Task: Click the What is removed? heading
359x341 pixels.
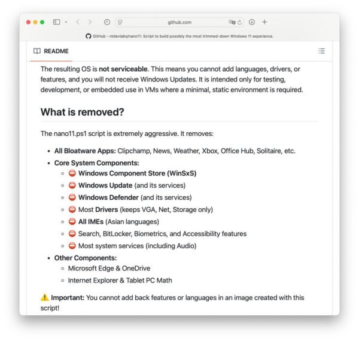Action: (x=82, y=112)
